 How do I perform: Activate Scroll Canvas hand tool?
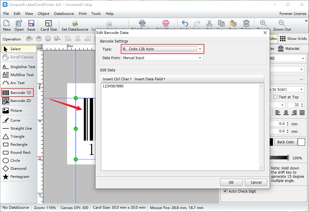pyautogui.click(x=19, y=57)
